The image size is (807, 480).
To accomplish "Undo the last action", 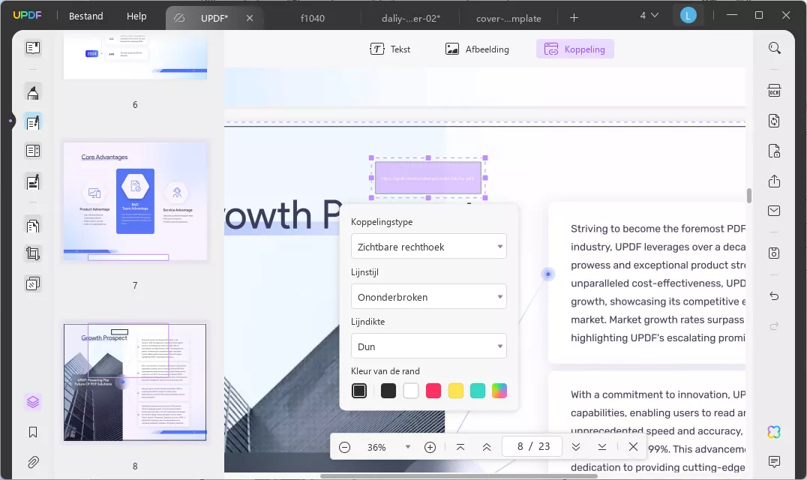I will click(x=774, y=295).
